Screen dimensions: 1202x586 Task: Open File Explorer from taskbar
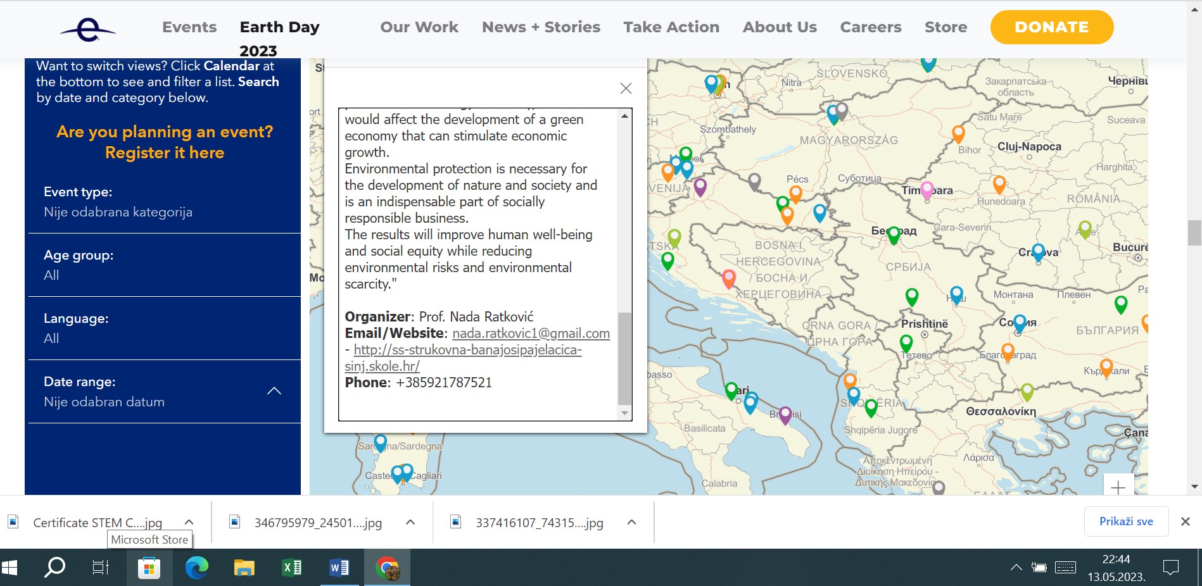[244, 568]
